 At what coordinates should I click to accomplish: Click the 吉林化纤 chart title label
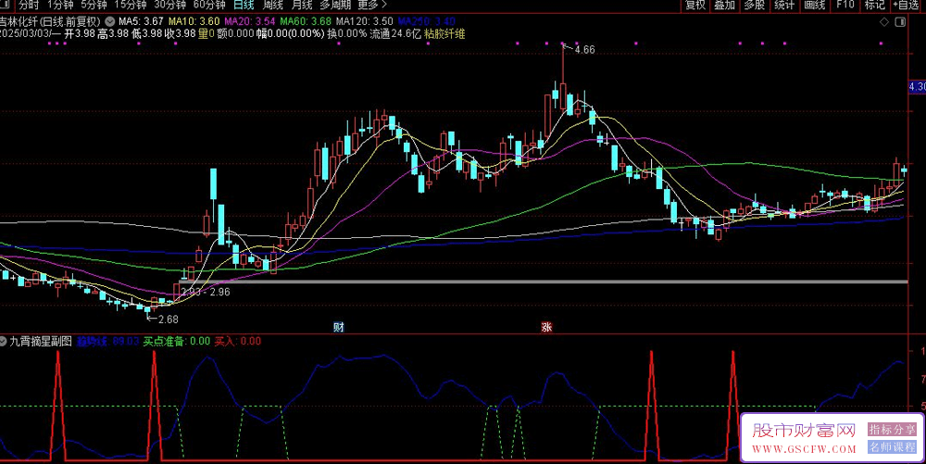(x=51, y=21)
